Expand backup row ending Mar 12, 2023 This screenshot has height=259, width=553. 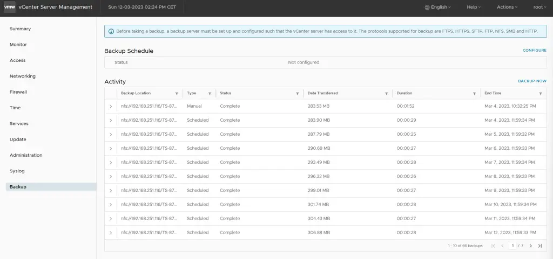(x=110, y=233)
